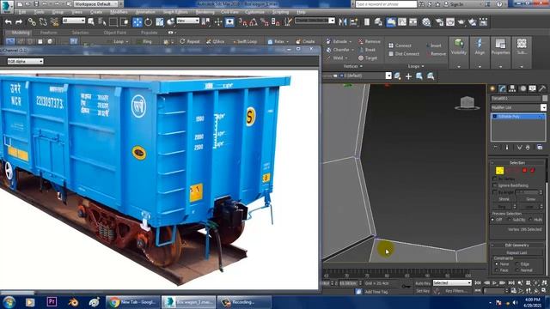
Task: Click the Render Production teapot icon
Action: (461, 22)
